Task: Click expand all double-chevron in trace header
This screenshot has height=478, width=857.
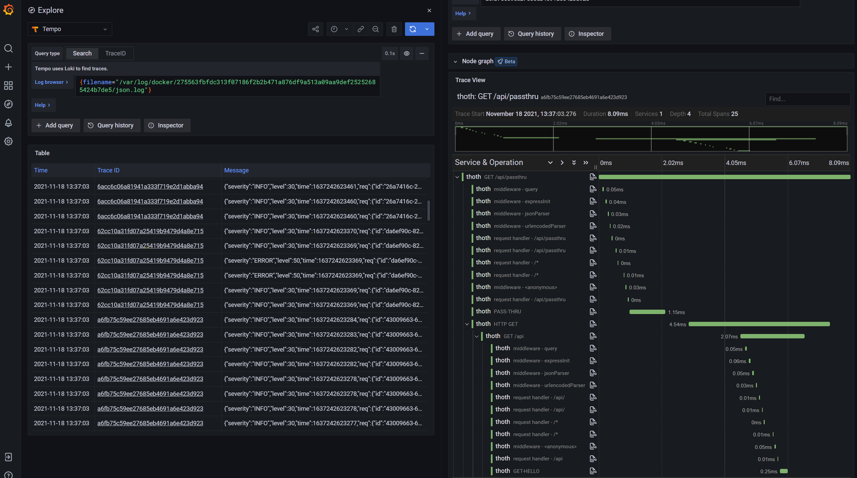Action: coord(574,163)
